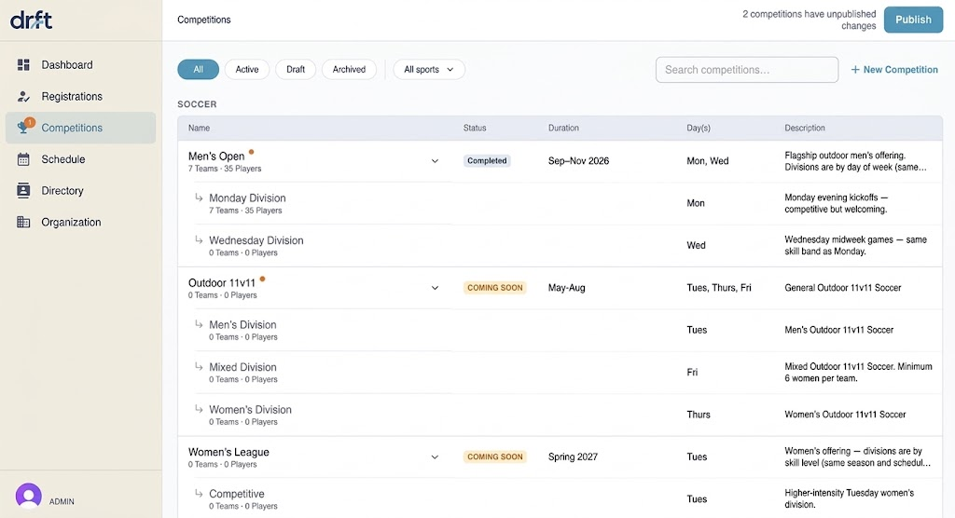
Task: Go to Schedule in sidebar
Action: [80, 159]
